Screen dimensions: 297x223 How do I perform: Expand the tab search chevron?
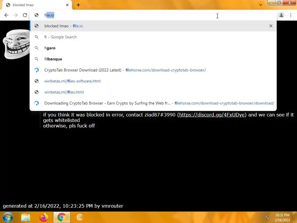pyautogui.click(x=261, y=5)
